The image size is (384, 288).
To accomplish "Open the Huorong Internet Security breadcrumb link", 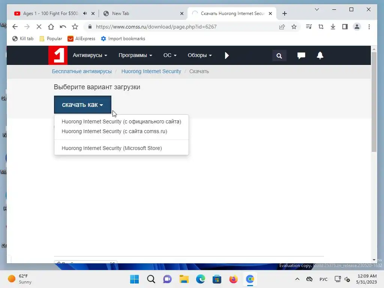I will click(151, 71).
